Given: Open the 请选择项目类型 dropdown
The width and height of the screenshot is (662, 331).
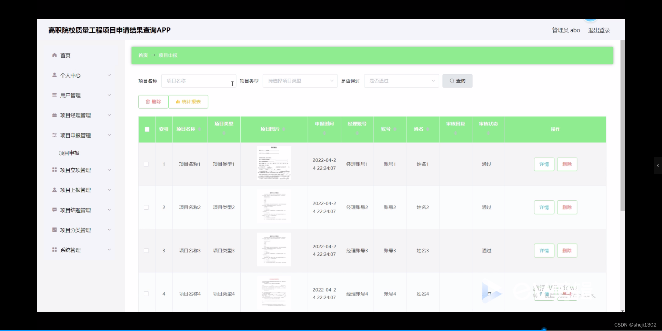Looking at the screenshot, I should 300,81.
